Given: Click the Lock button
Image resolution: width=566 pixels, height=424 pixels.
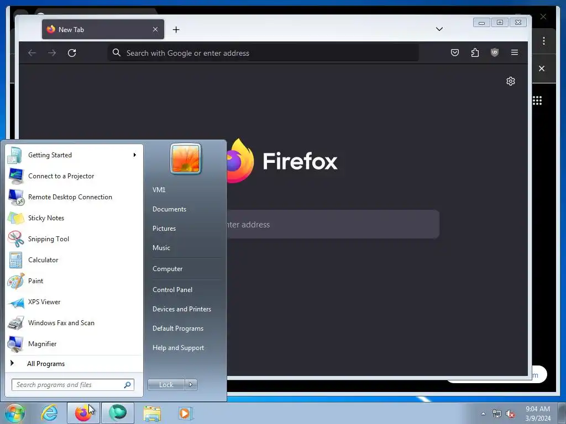Looking at the screenshot, I should [166, 385].
